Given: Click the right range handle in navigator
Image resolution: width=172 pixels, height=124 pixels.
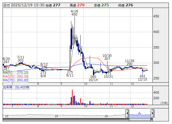Looking at the screenshot, I should [152, 114].
